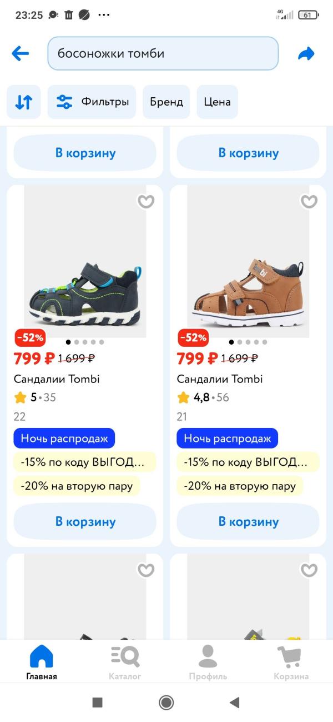Open the sort order icon
333x722 pixels.
(23, 102)
